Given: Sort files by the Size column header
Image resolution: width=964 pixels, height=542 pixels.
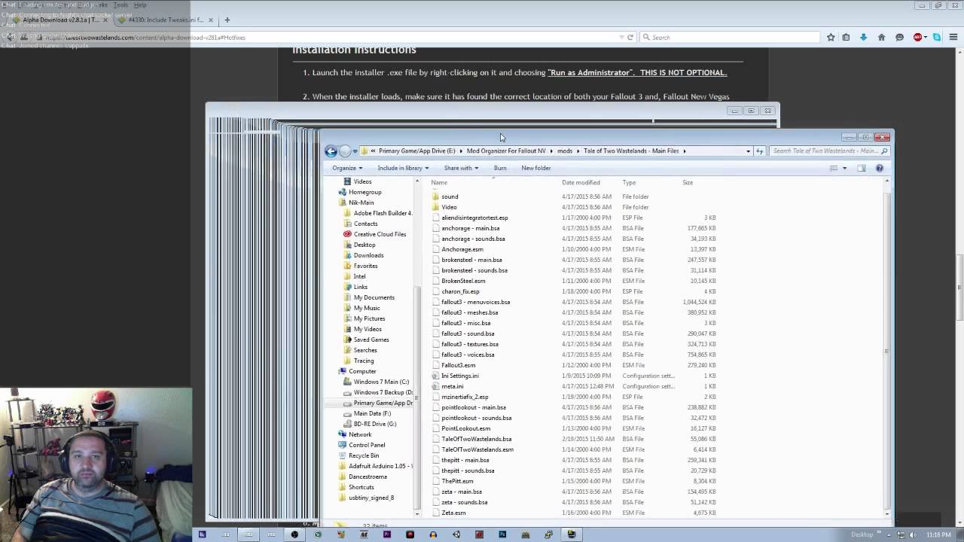Looking at the screenshot, I should point(688,182).
